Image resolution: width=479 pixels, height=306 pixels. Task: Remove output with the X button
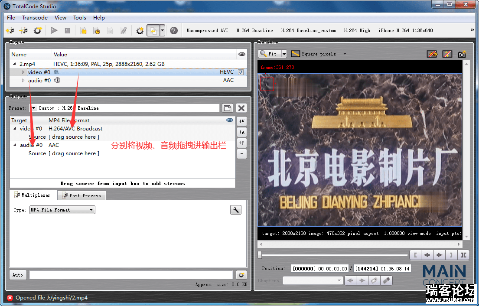241,108
